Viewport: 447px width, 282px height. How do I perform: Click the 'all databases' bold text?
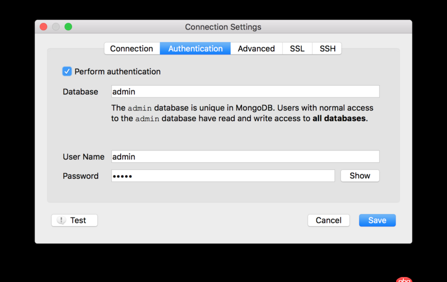click(339, 118)
